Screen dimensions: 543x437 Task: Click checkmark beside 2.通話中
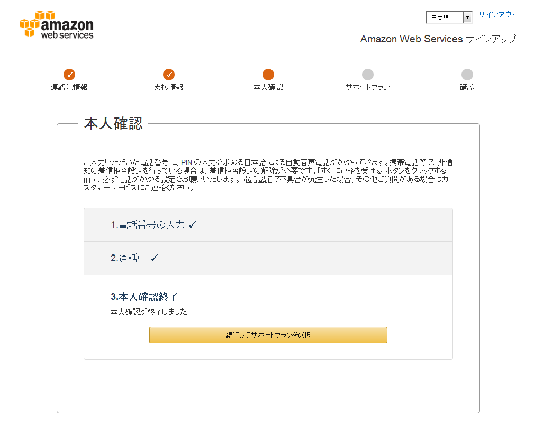click(x=155, y=258)
